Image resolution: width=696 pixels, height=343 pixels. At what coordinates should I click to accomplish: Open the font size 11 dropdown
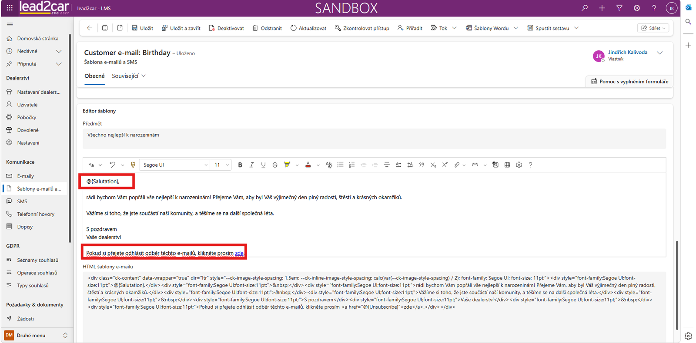coord(221,165)
